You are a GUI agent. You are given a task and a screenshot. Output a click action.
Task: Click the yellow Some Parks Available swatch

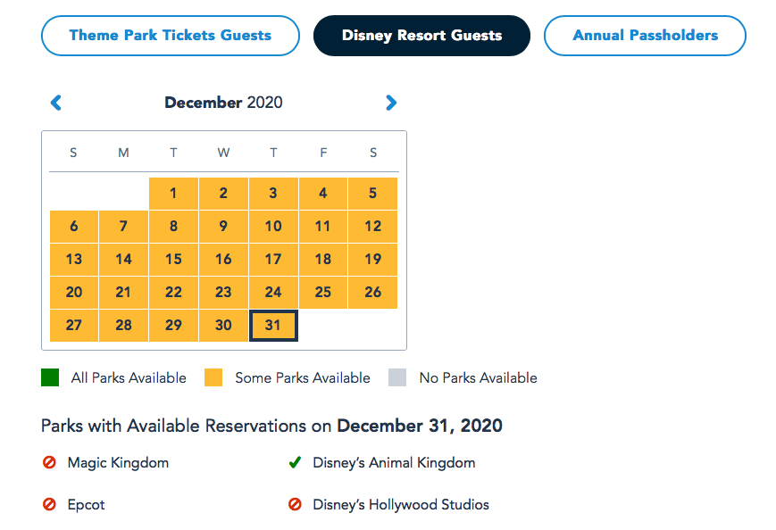click(x=213, y=377)
